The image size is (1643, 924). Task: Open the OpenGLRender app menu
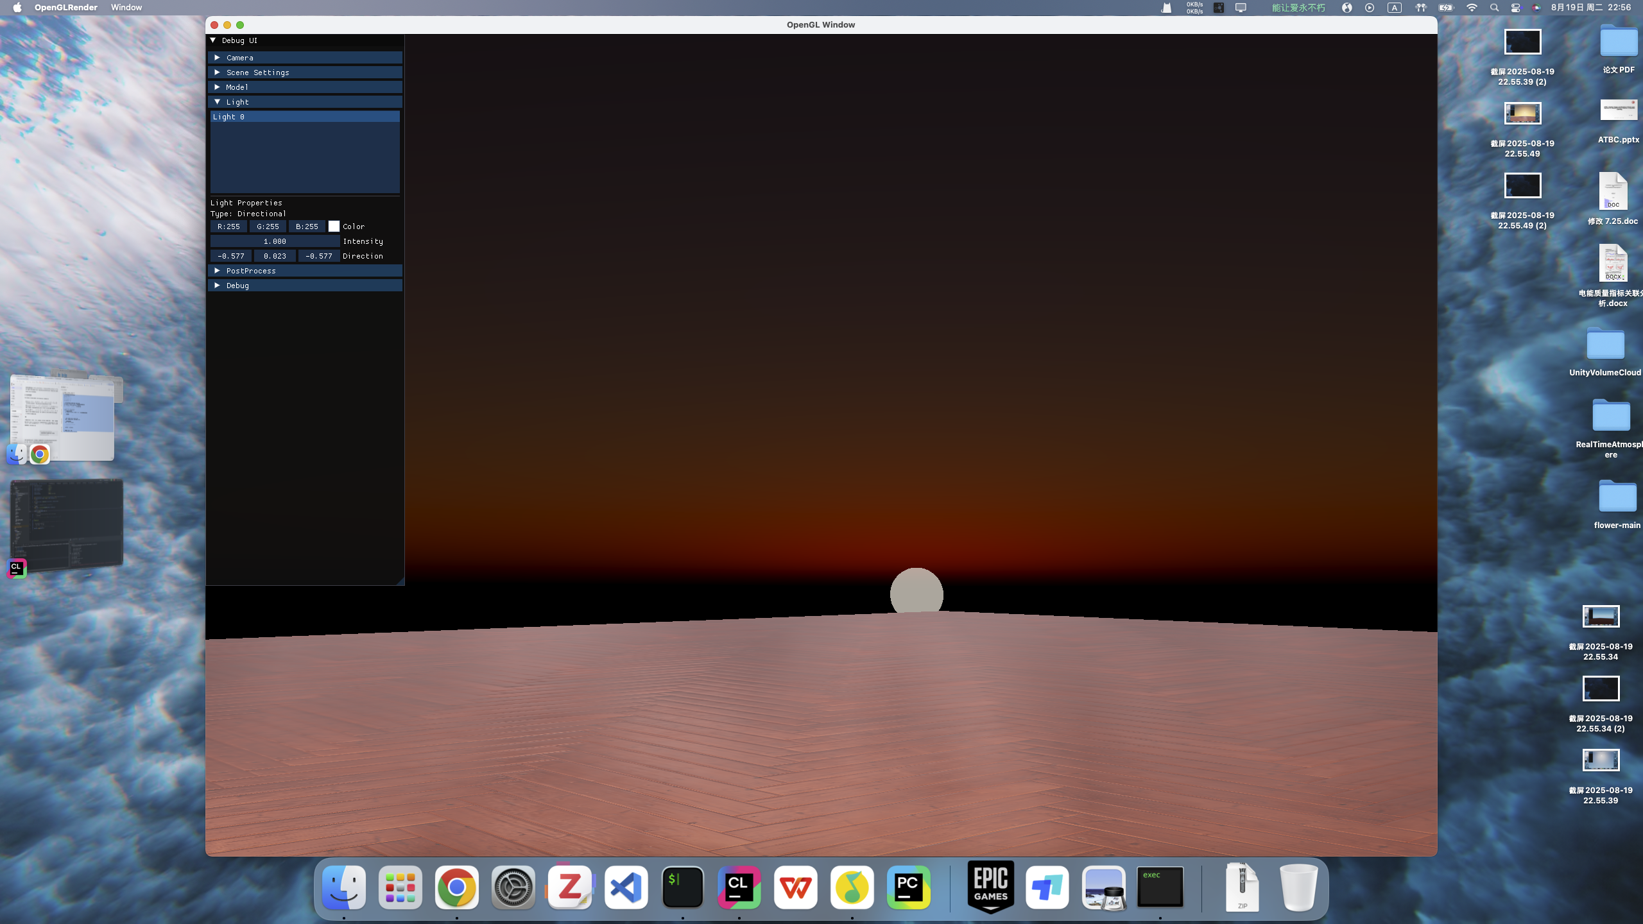tap(66, 8)
